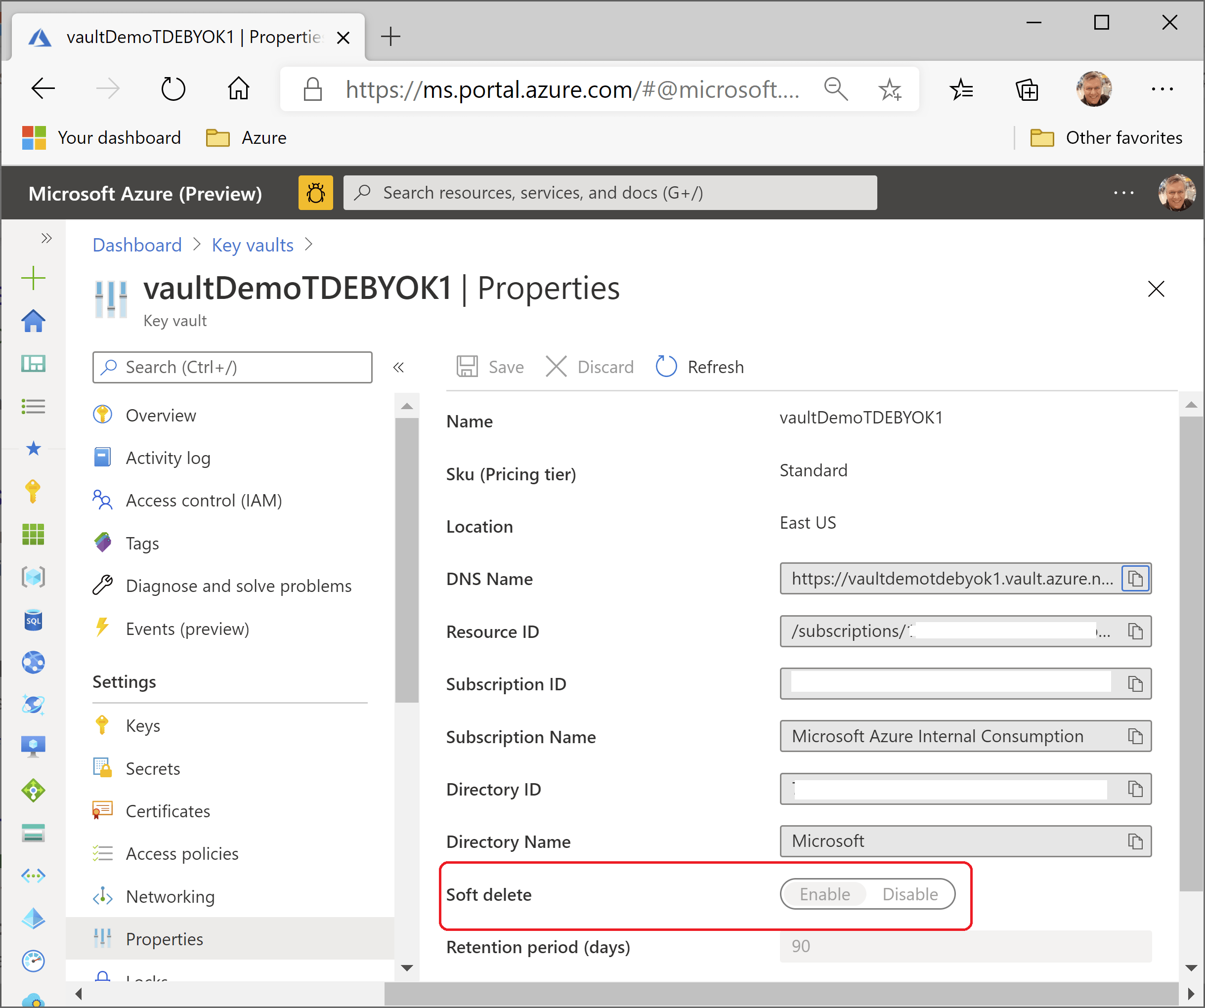The width and height of the screenshot is (1205, 1008).
Task: Copy the Subscription Name value
Action: 1135,736
